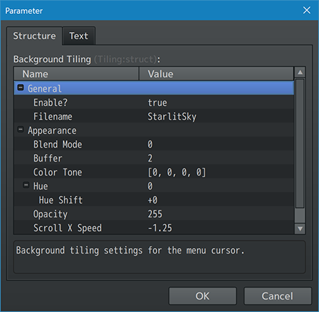This screenshot has width=319, height=312.
Task: Select the 'true' value
Action: pyautogui.click(x=157, y=102)
